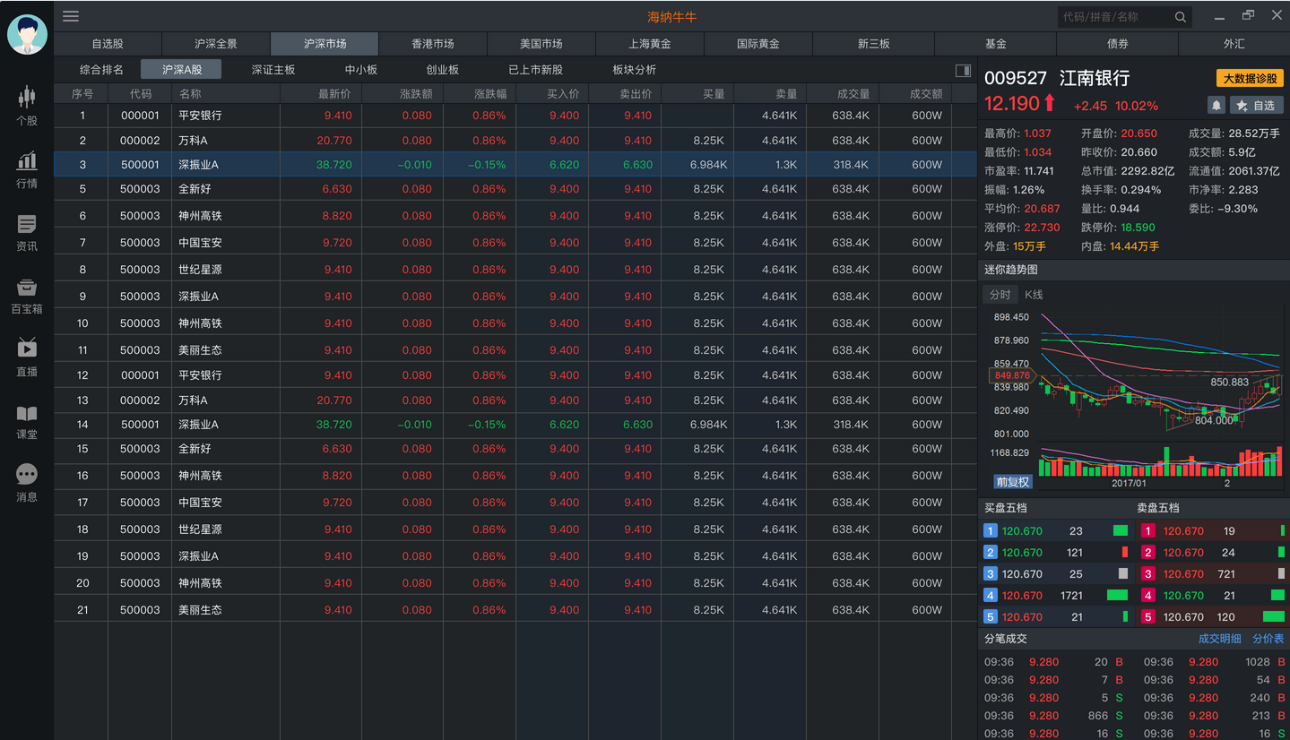Switch to 自选股 tab
The width and height of the screenshot is (1290, 740).
(108, 44)
